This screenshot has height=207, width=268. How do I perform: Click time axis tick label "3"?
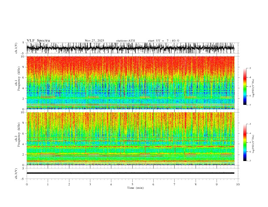coord(90,184)
